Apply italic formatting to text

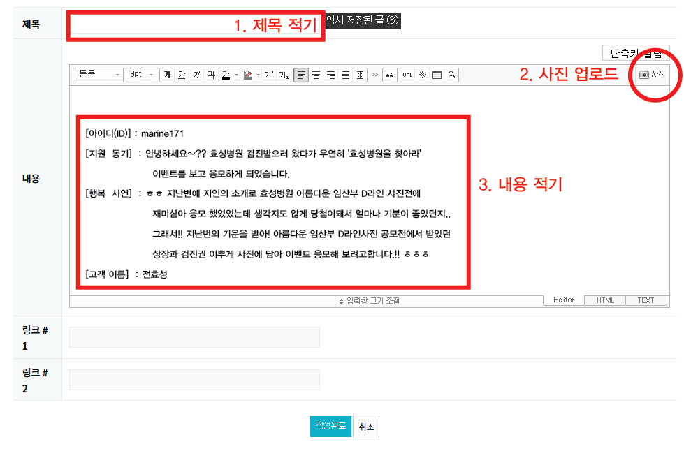(x=196, y=75)
